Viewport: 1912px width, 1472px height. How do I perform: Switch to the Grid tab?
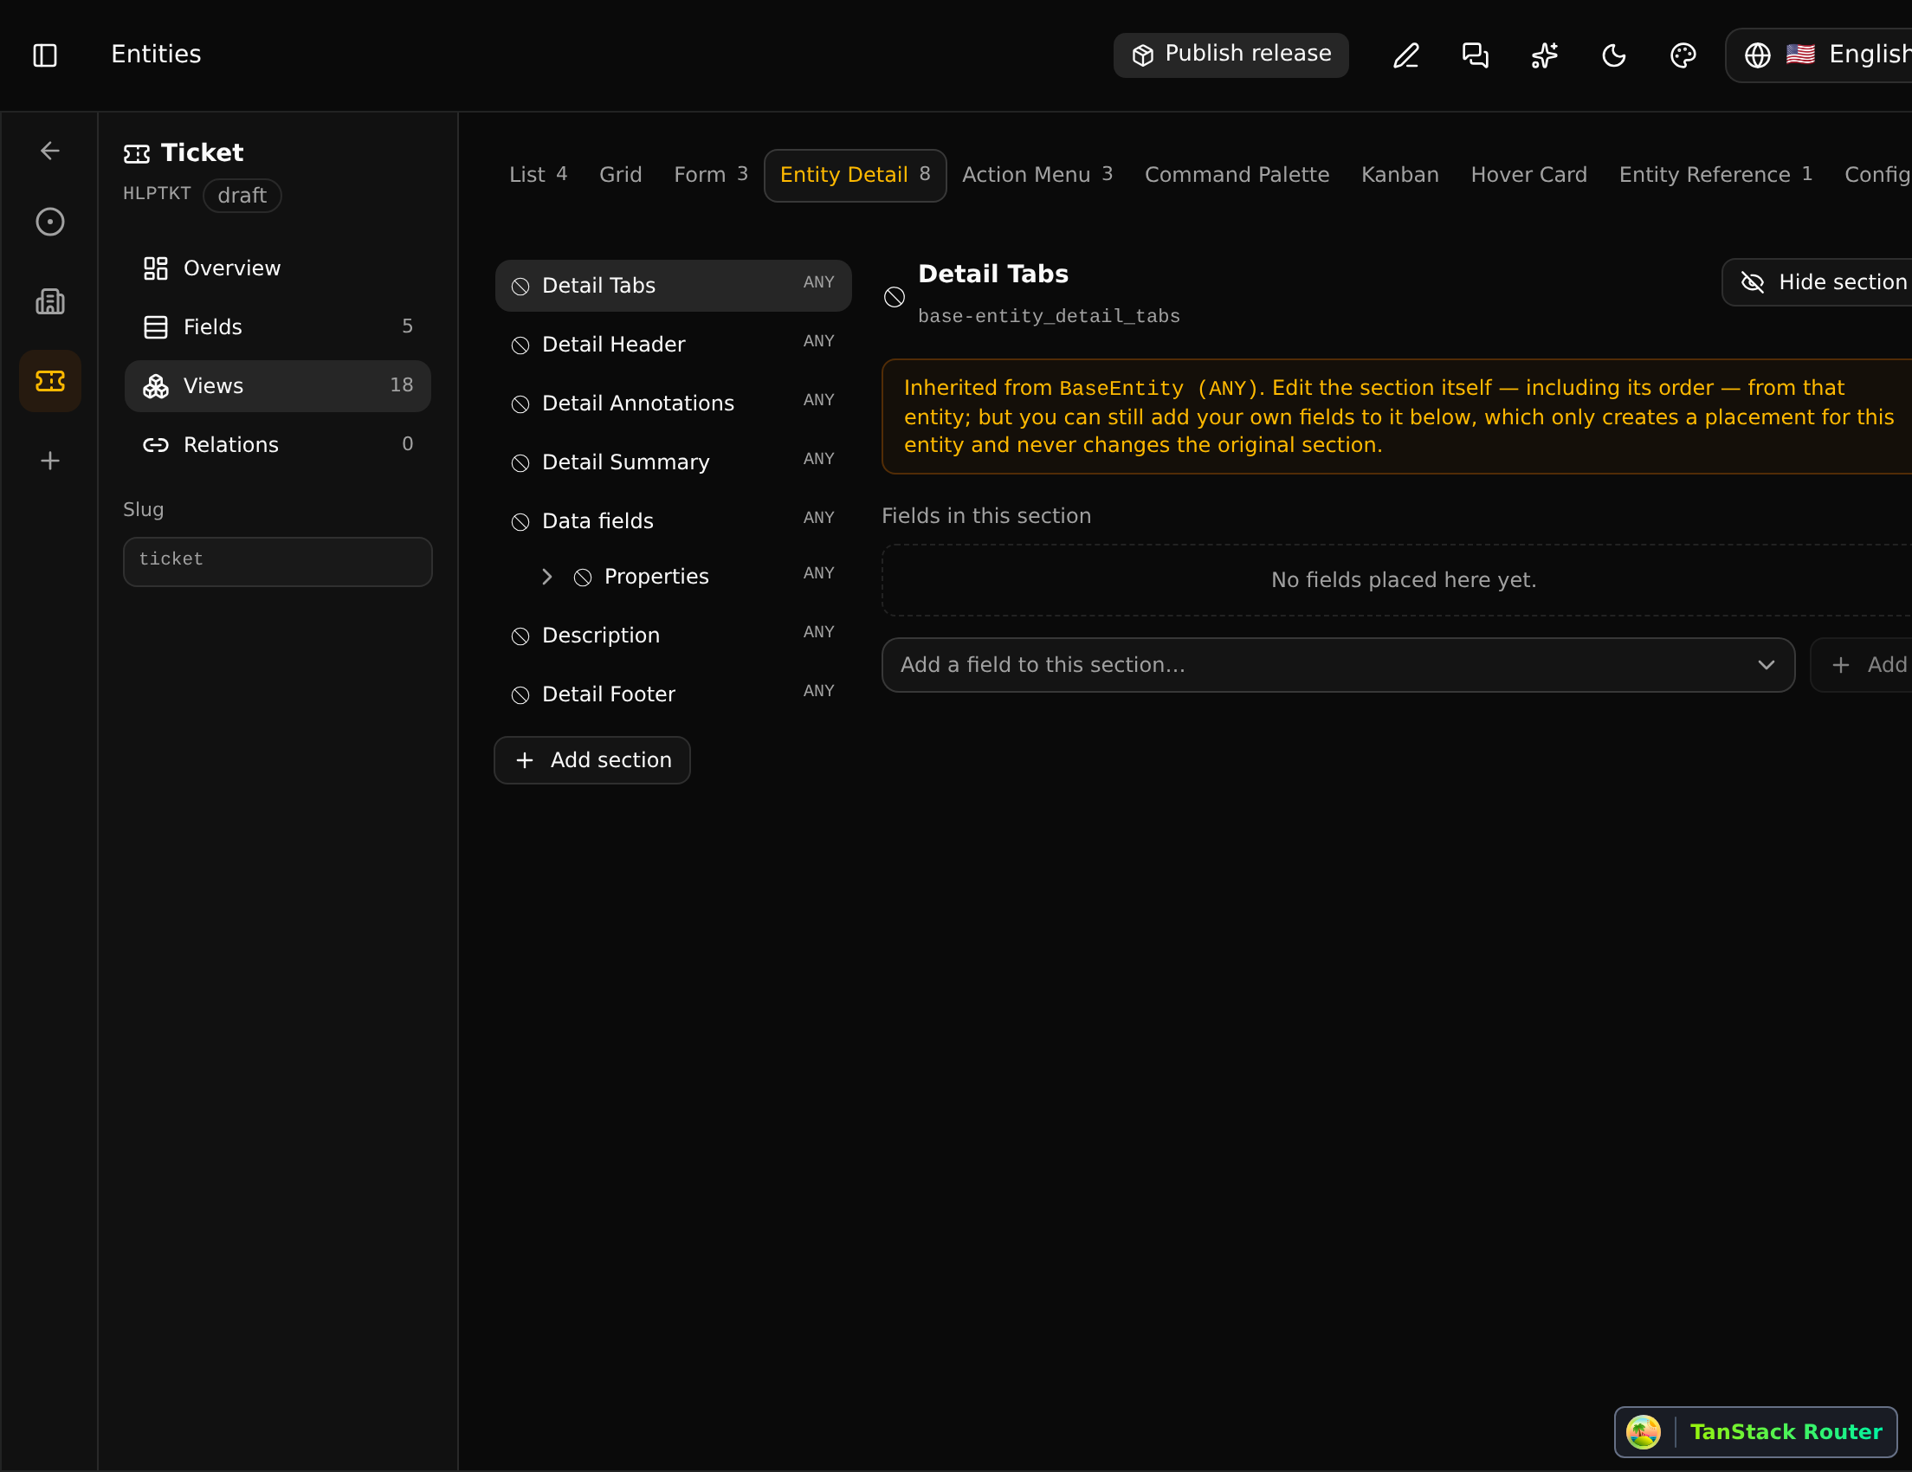621,175
